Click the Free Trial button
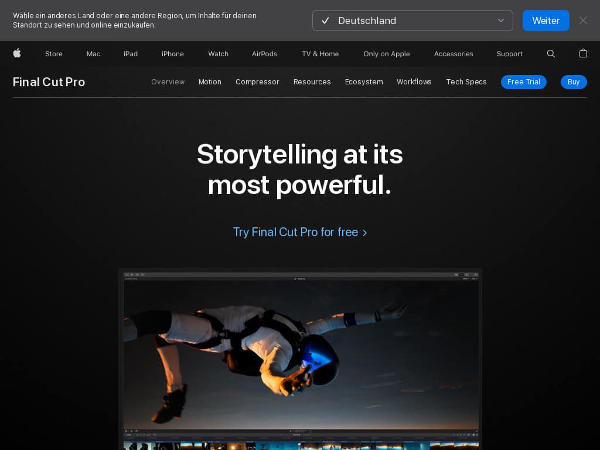The image size is (600, 450). (x=523, y=82)
